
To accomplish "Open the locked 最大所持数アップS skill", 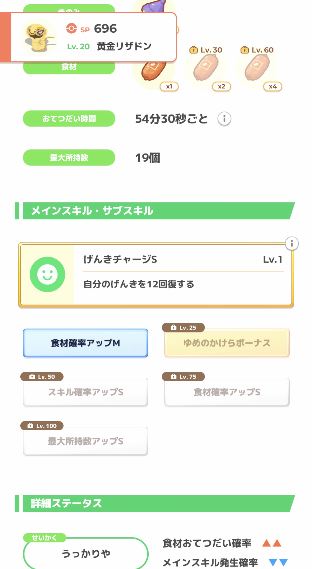I will [x=85, y=441].
